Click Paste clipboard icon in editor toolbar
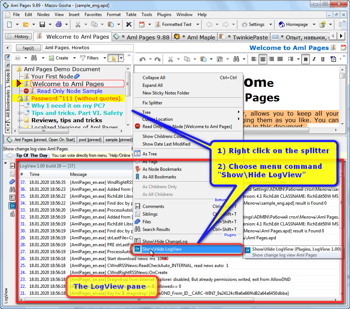 pyautogui.click(x=203, y=59)
